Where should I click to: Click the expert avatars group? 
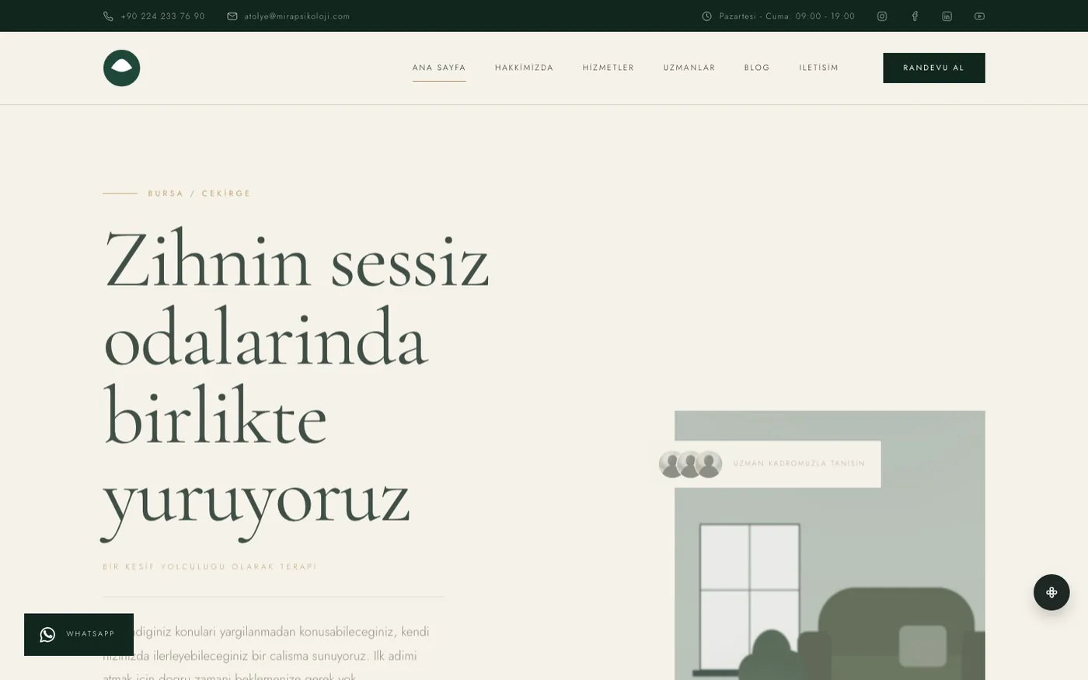click(690, 464)
